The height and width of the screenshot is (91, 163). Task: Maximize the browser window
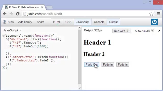click(x=150, y=3)
